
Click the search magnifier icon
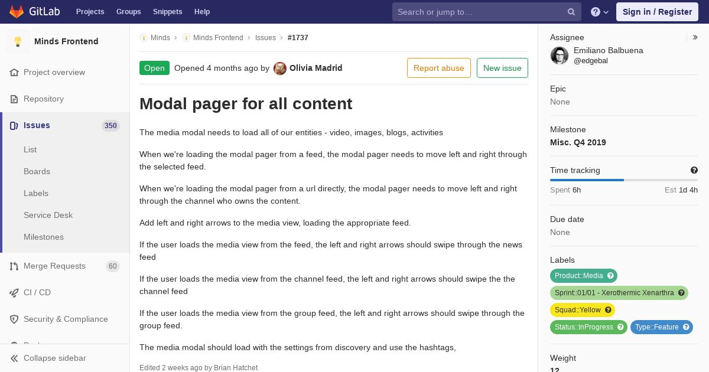[x=571, y=12]
